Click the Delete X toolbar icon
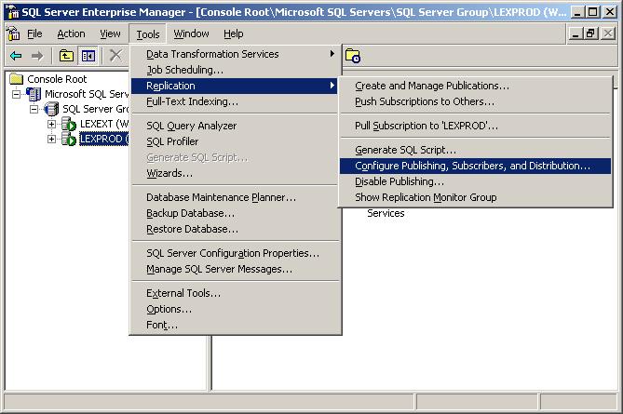The width and height of the screenshot is (623, 414). (x=115, y=56)
